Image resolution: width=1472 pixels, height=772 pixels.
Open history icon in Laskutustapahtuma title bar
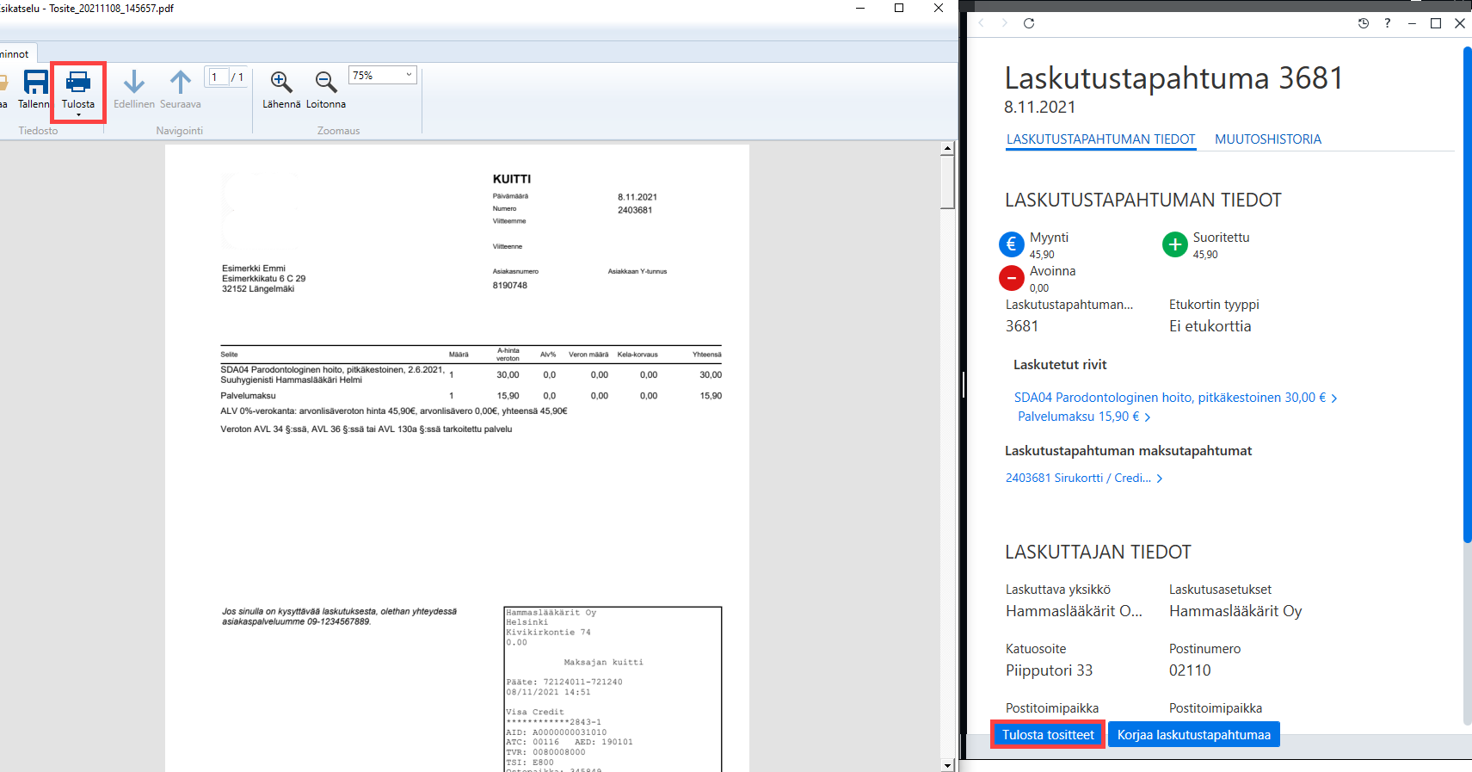(x=1364, y=23)
